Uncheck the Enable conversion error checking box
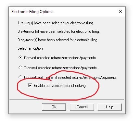 tap(30, 85)
